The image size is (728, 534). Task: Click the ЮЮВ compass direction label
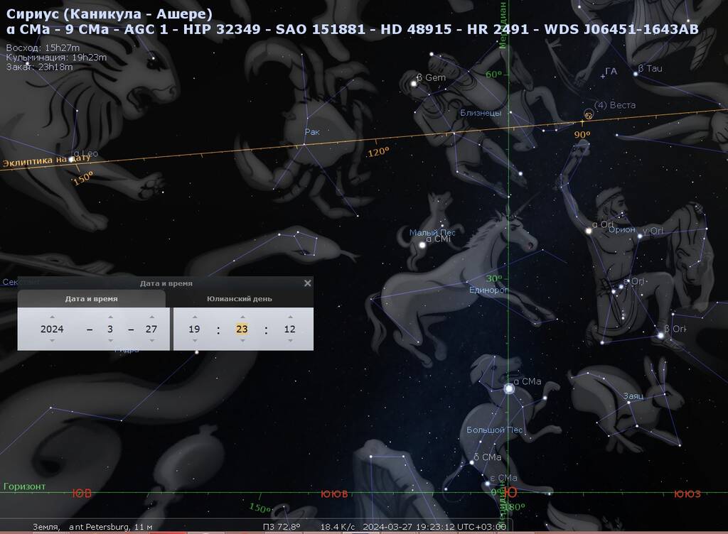tap(334, 494)
